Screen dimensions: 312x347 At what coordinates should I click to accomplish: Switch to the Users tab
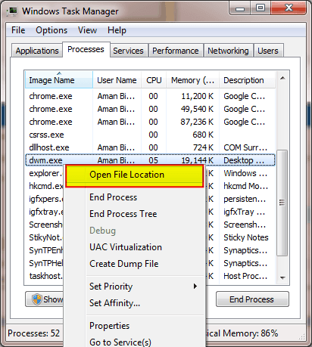click(268, 51)
